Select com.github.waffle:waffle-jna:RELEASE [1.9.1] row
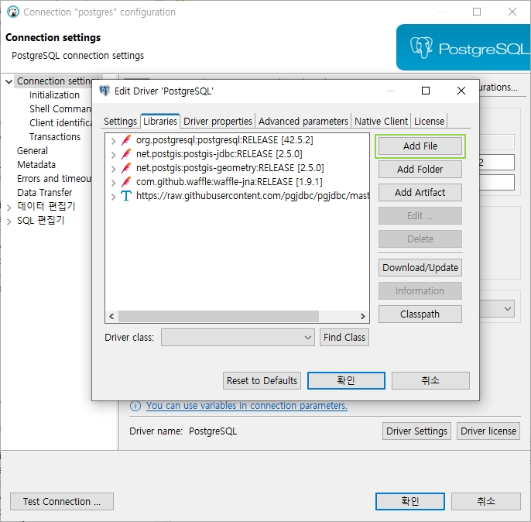 (x=229, y=181)
